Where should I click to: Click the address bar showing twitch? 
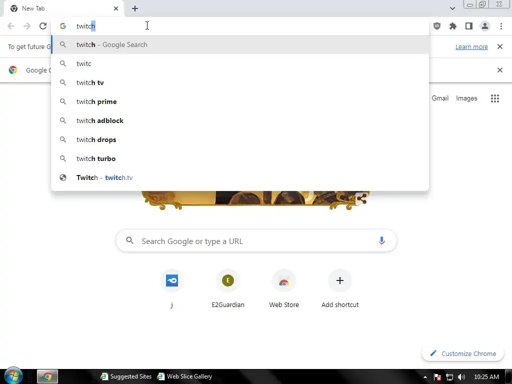240,26
